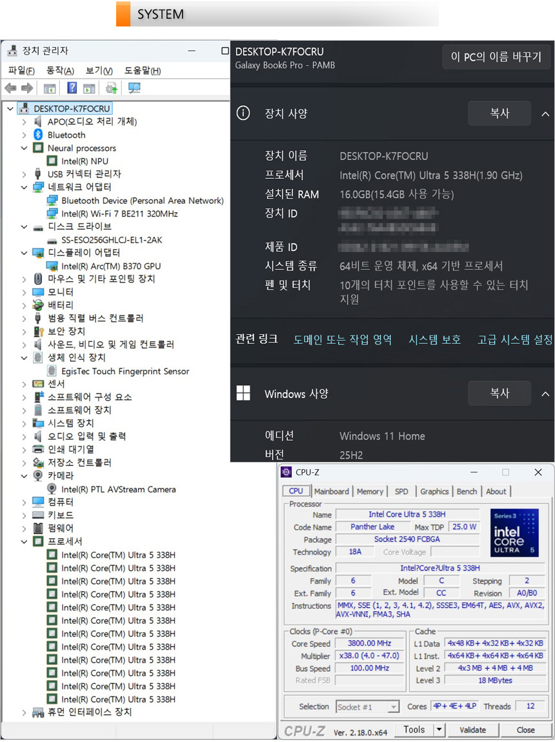Open the Graphics tab in CPU-Z
The height and width of the screenshot is (742, 555).
click(434, 492)
